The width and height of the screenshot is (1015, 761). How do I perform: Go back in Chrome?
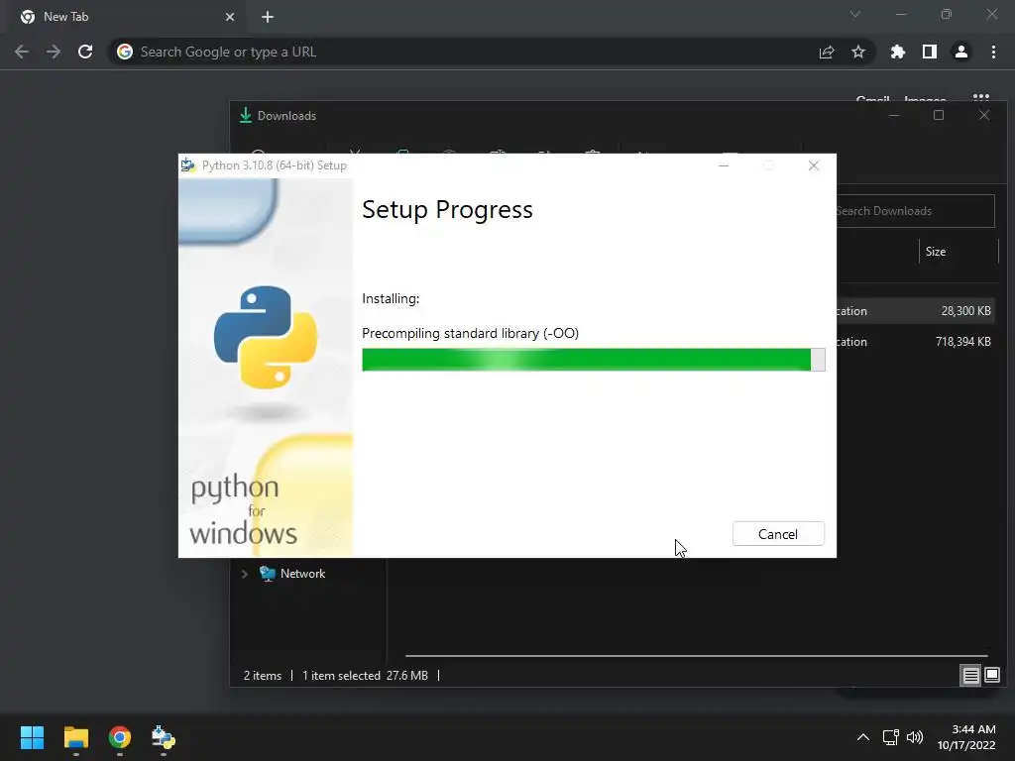pyautogui.click(x=22, y=52)
